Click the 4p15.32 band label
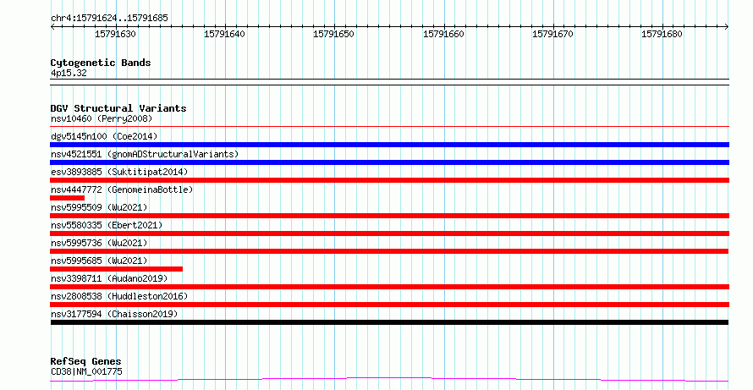753x390 pixels. [69, 74]
